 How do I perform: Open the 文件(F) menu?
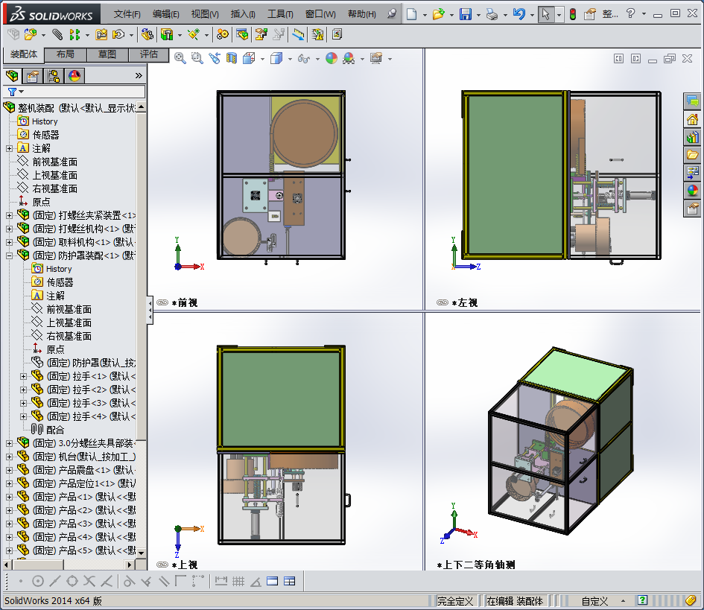[127, 14]
